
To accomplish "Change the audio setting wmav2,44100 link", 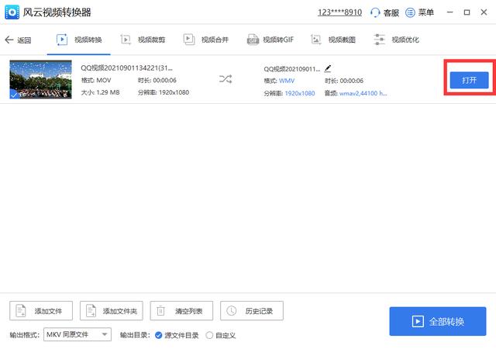I will [x=363, y=93].
